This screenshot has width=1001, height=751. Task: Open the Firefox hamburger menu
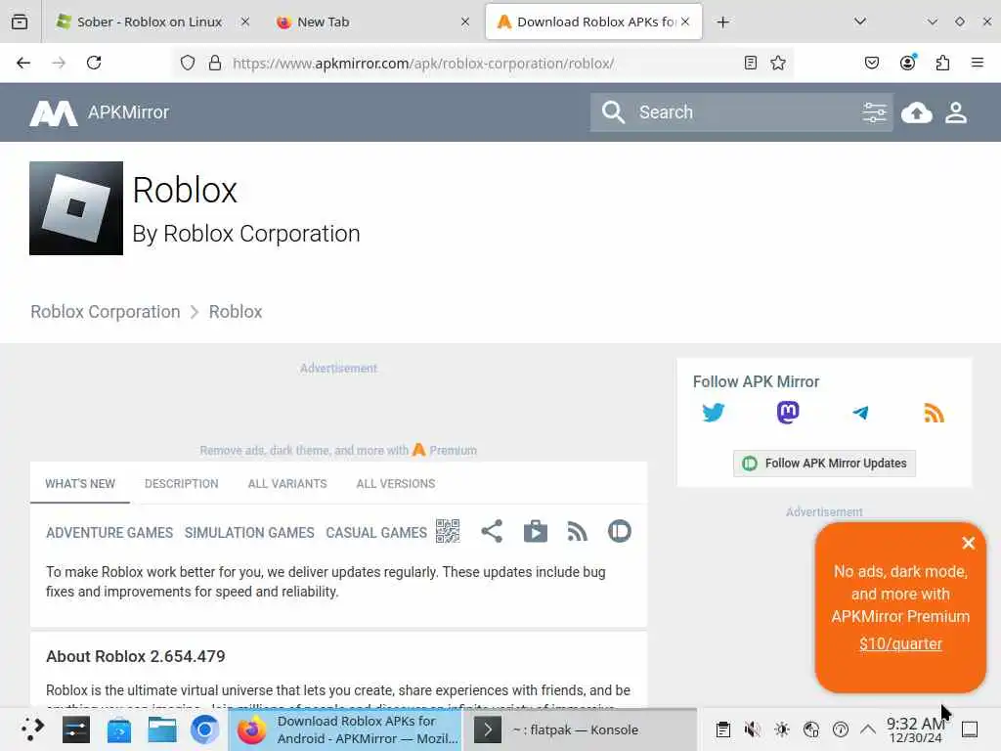(x=978, y=63)
